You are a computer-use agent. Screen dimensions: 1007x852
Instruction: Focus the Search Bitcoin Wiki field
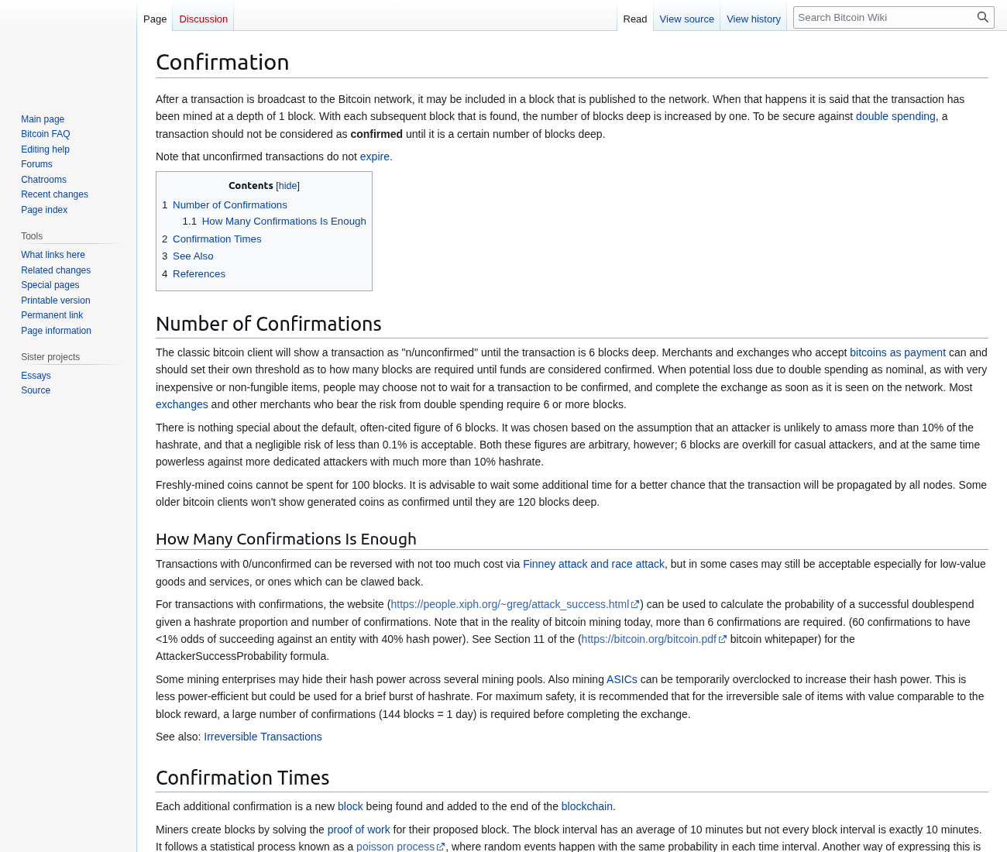click(x=884, y=17)
